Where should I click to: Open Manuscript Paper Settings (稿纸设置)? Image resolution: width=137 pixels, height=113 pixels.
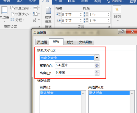48,15
